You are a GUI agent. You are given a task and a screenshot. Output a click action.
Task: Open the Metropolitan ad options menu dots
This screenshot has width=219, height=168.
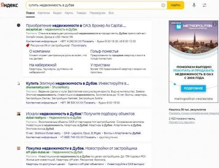pos(215,24)
